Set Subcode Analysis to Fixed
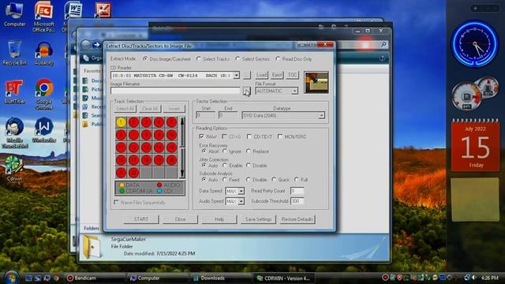Viewport: 505px width, 284px height. 225,179
